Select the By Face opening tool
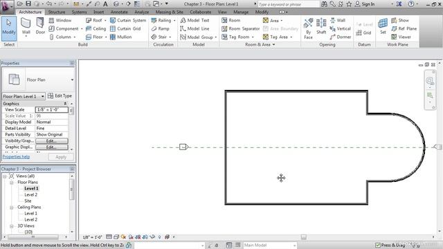 tap(308, 28)
